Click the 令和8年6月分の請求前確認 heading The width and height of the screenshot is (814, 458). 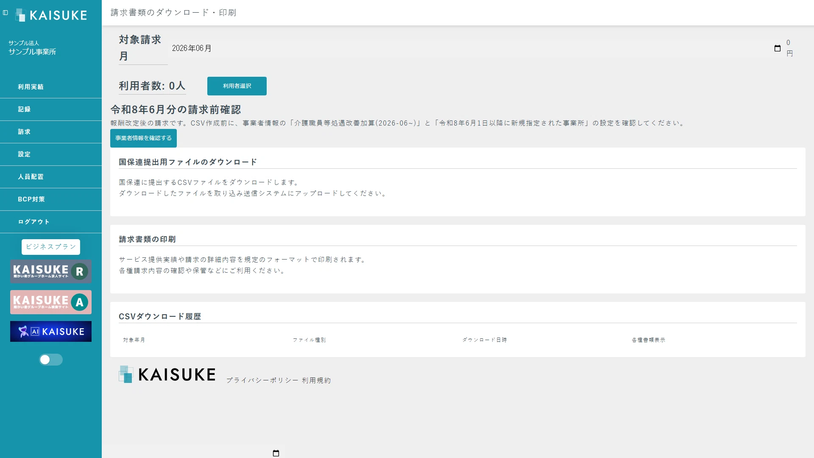tap(176, 110)
